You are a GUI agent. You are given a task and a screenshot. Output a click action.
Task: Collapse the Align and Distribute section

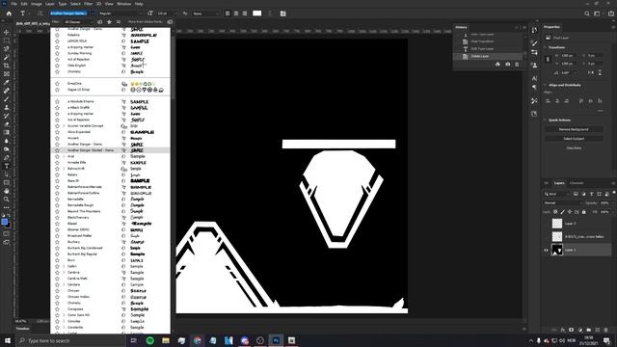click(x=546, y=85)
